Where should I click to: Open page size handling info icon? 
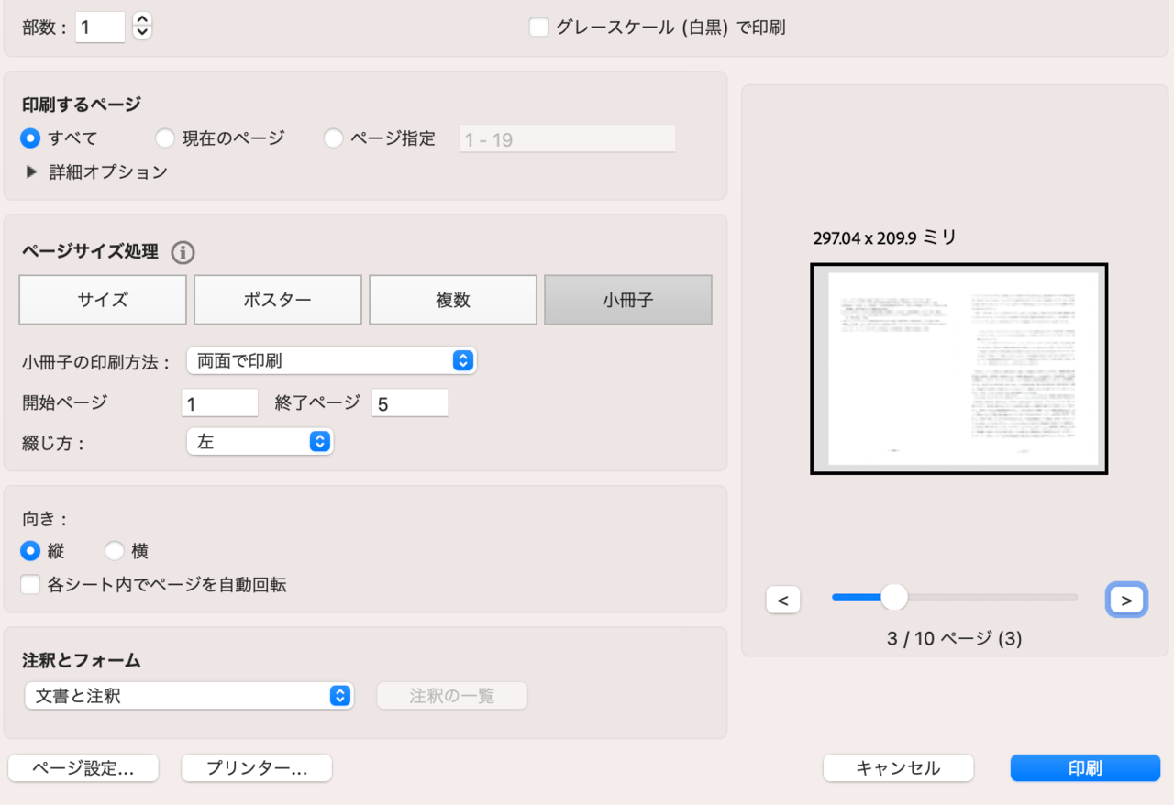point(183,252)
